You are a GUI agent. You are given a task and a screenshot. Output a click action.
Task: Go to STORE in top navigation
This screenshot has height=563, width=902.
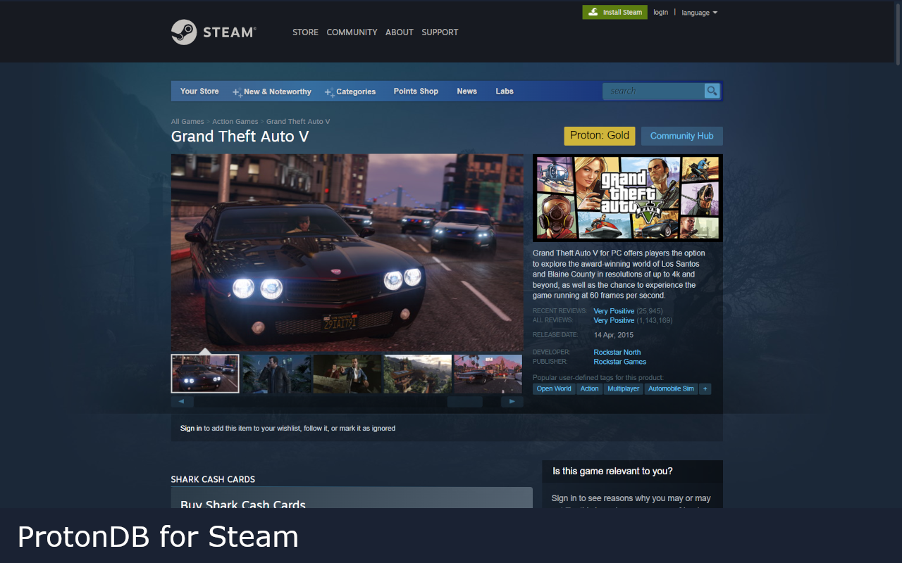point(305,32)
